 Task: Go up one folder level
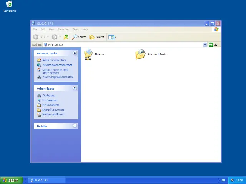click(66, 37)
